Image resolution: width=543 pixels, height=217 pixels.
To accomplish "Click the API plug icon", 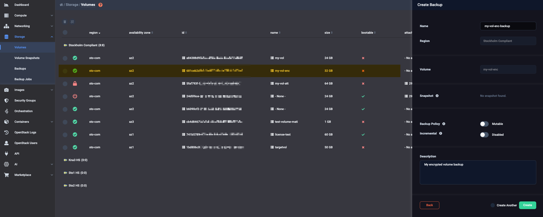I will point(6,153).
